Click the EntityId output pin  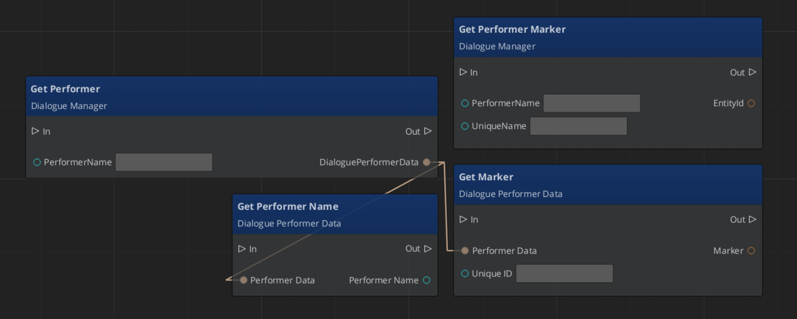[751, 103]
